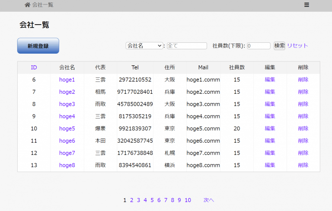The width and height of the screenshot is (332, 211).
Task: Click the 新規登録 button
Action: click(x=38, y=46)
